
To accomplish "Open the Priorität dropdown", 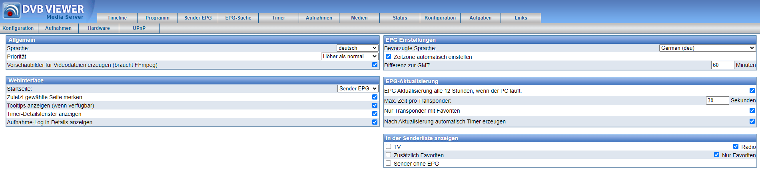I will [x=349, y=57].
